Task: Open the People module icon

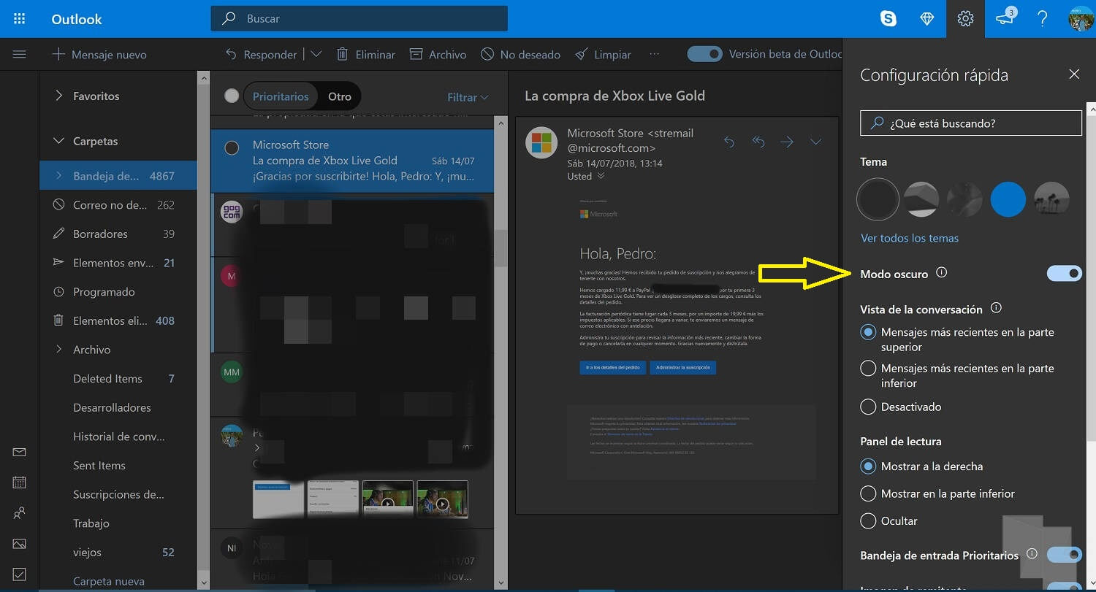Action: pyautogui.click(x=20, y=513)
